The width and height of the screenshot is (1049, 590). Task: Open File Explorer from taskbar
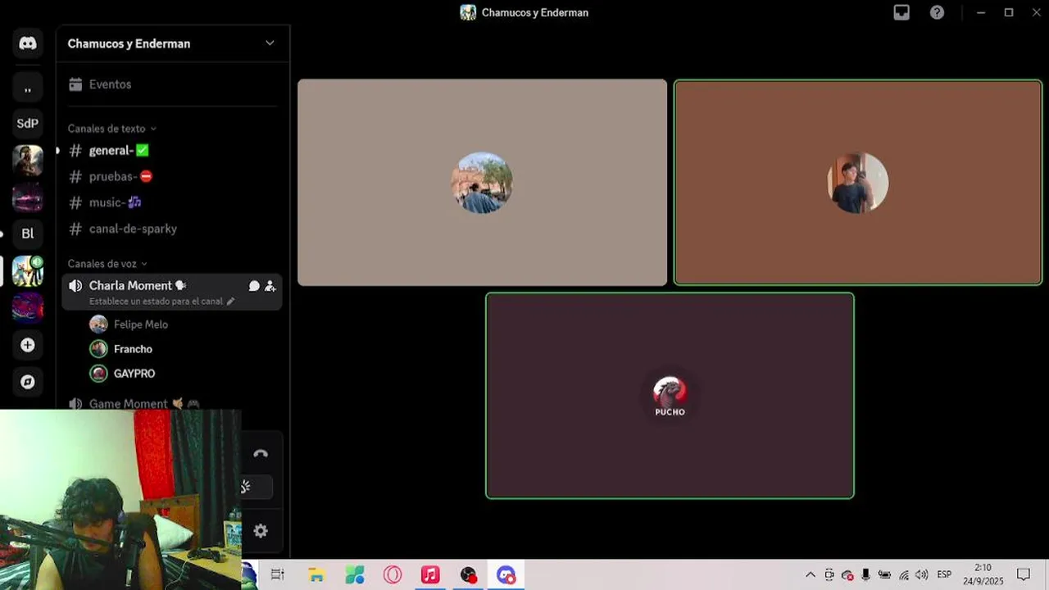[316, 575]
